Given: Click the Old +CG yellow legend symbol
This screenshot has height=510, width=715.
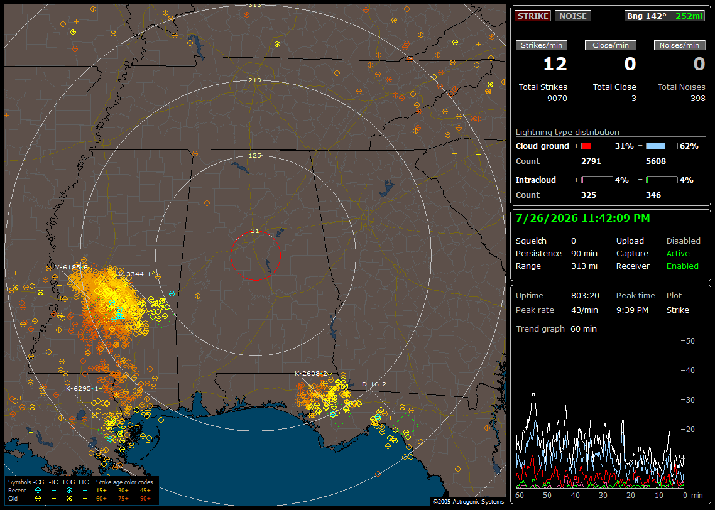Looking at the screenshot, I should click(x=69, y=499).
